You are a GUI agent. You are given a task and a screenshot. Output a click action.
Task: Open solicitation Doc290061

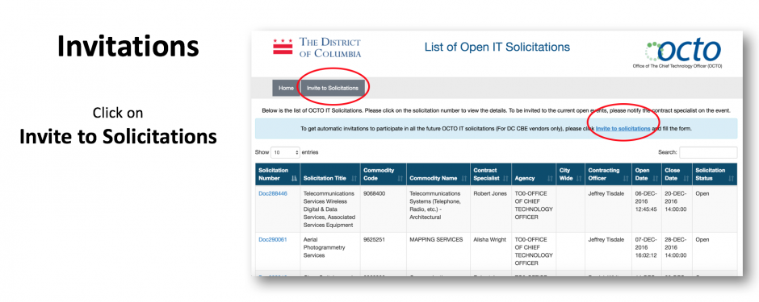coord(273,240)
